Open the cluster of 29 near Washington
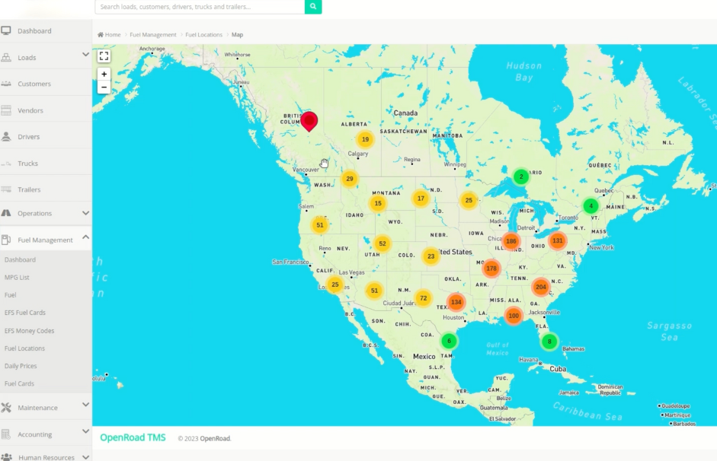This screenshot has width=717, height=461. click(349, 179)
